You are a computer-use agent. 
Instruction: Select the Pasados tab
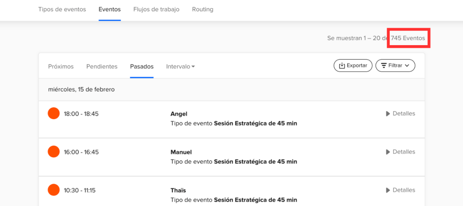[x=142, y=66]
